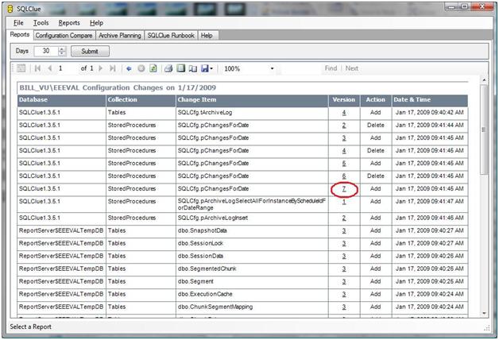Viewport: 499px width, 340px height.
Task: Click the window resize grip corner
Action: (x=487, y=328)
